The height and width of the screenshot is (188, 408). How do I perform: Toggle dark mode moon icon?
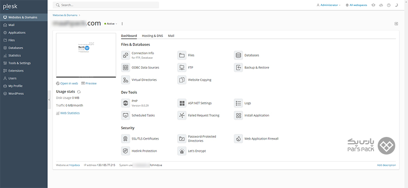coord(396,5)
